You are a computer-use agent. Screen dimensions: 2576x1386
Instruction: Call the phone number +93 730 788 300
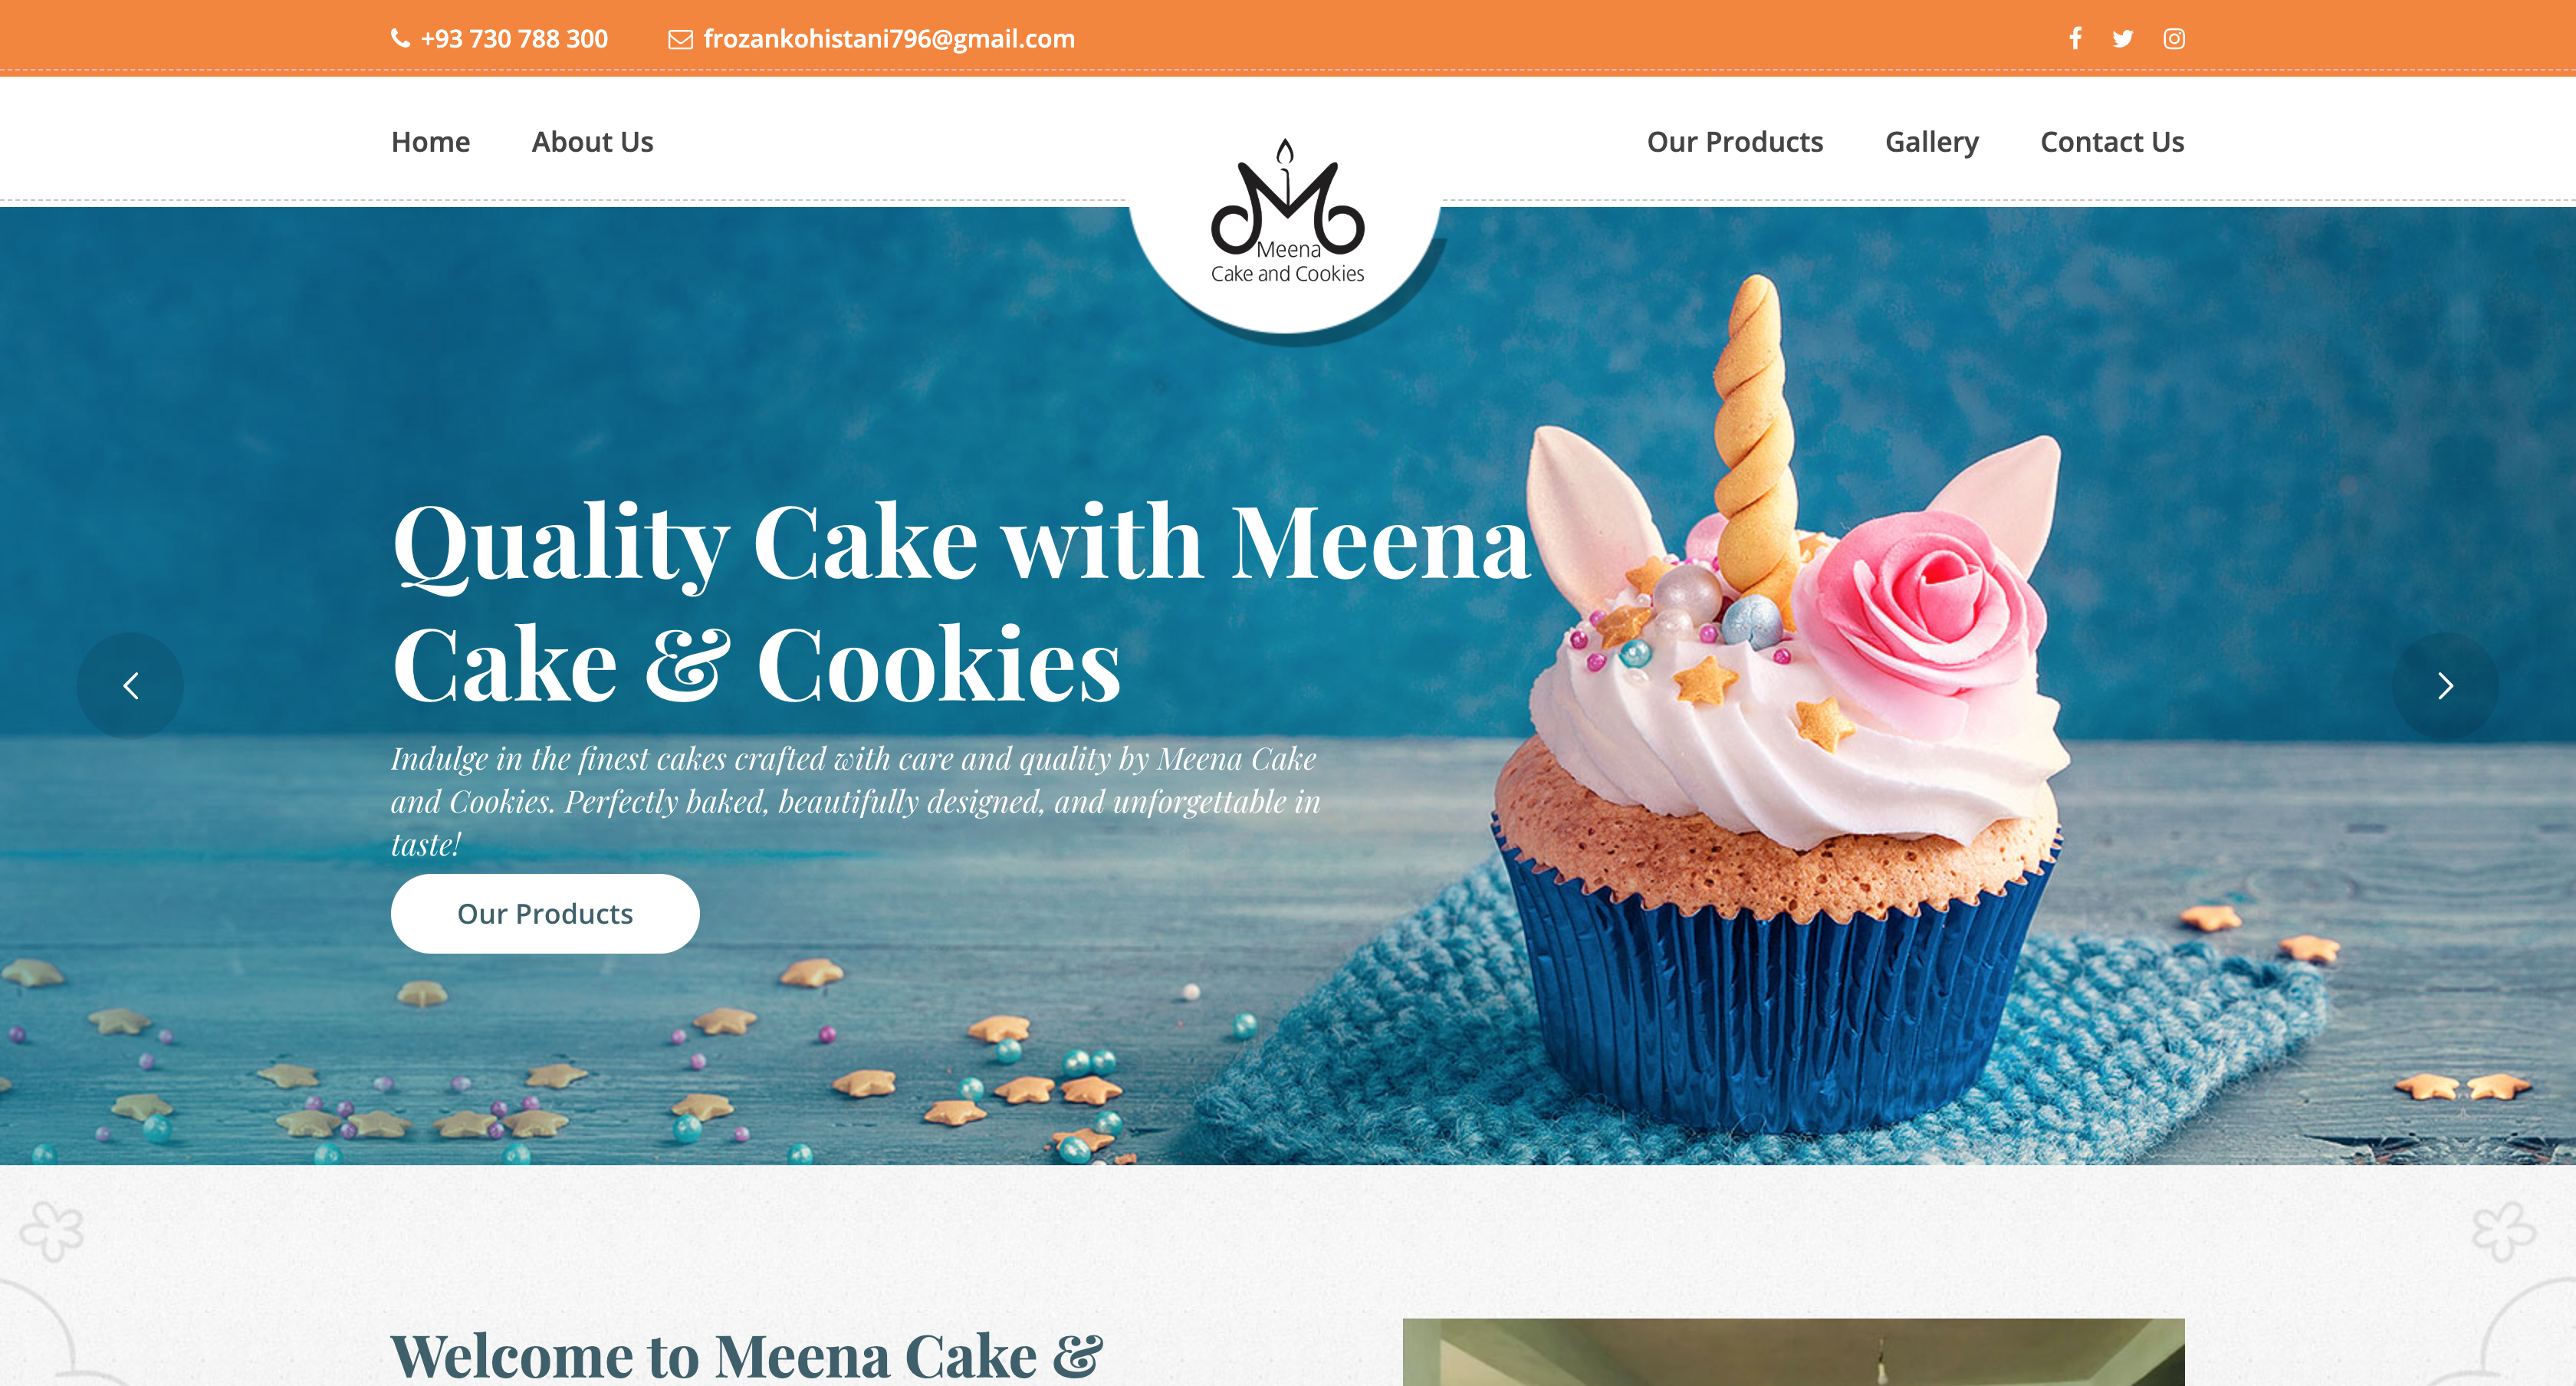click(514, 39)
